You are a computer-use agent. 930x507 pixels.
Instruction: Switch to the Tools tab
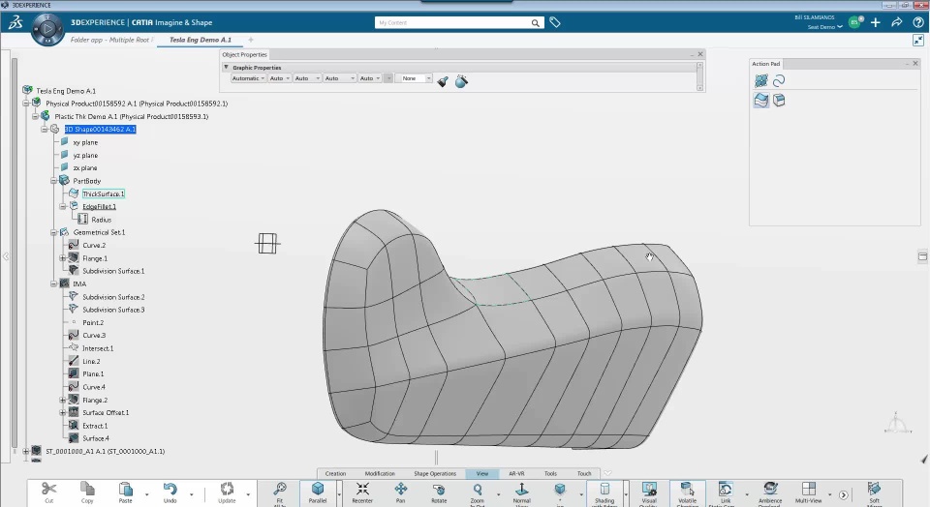click(550, 473)
